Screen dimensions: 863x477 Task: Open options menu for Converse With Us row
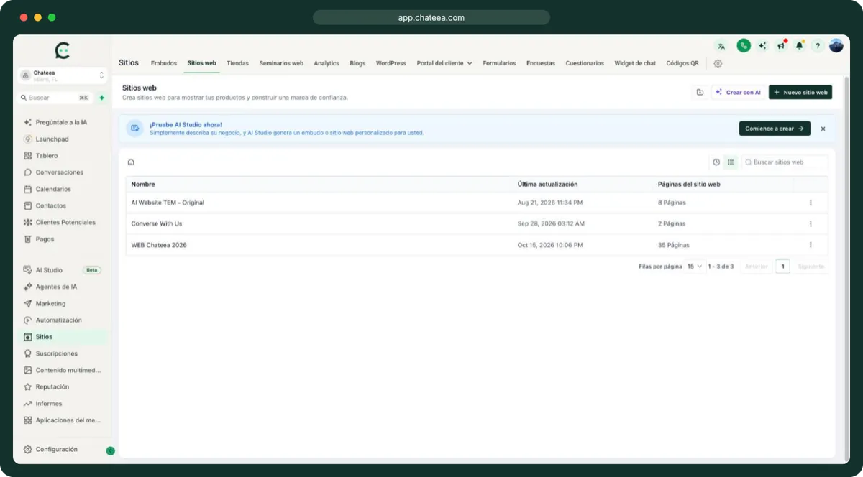click(x=811, y=223)
